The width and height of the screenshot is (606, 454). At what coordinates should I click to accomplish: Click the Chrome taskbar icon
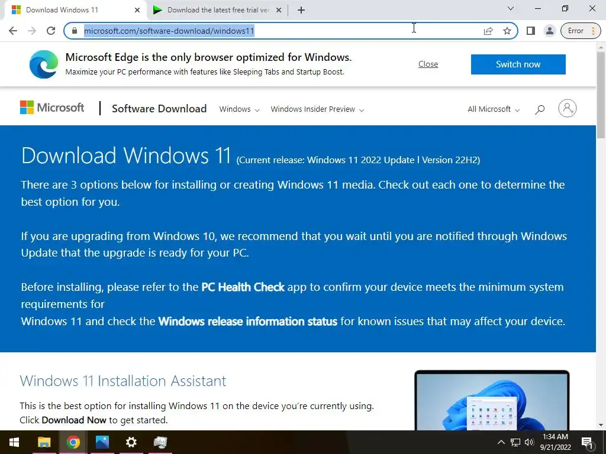73,442
